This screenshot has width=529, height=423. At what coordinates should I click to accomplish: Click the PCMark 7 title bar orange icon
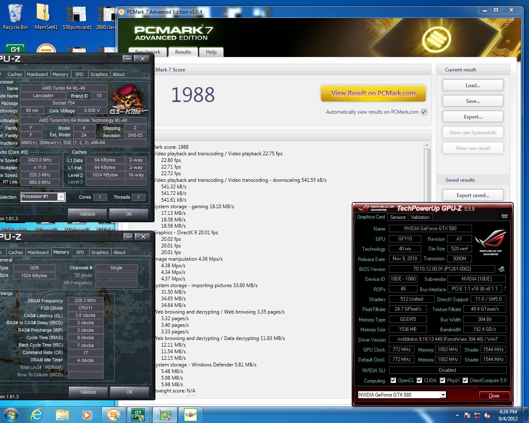[x=122, y=12]
